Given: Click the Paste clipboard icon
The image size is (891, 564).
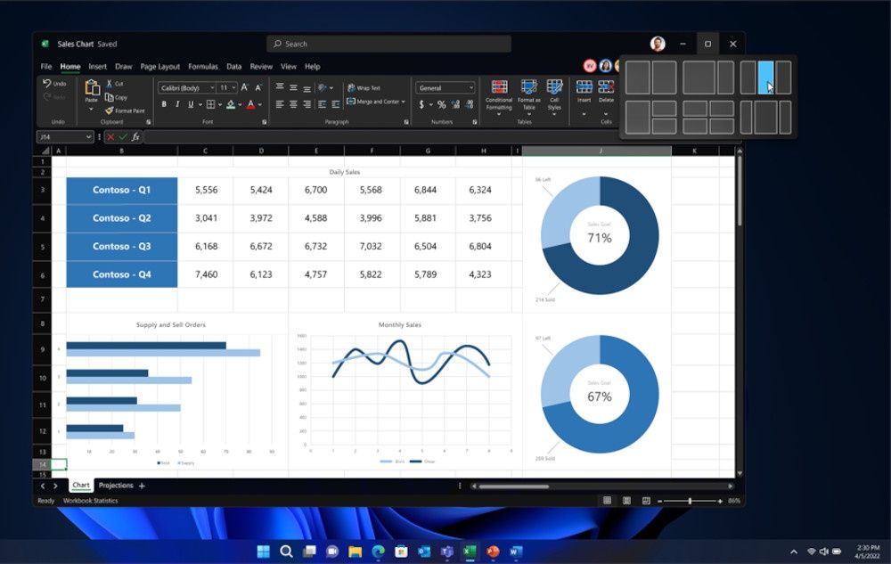Looking at the screenshot, I should [x=92, y=87].
